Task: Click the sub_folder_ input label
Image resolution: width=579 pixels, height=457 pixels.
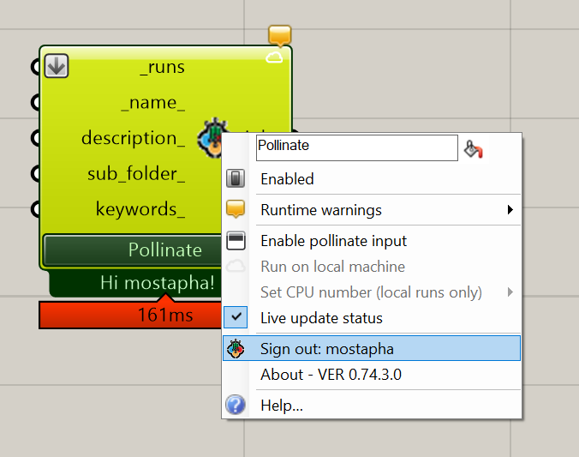Action: click(136, 173)
